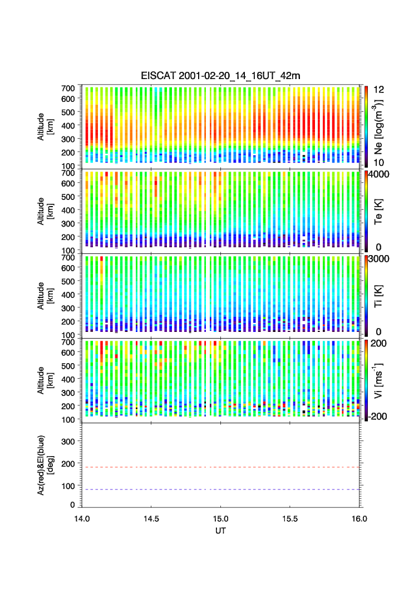Click the plot title EISCAT 2001-02-20_14_16UT_42m

(x=220, y=76)
